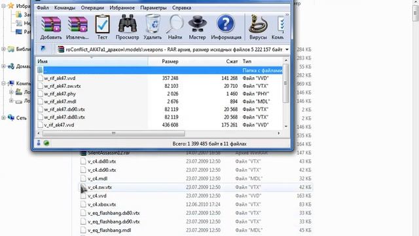Click the vertical scrollbar thumb in WinRAR
Viewport: 419px width, 236px height.
pyautogui.click(x=285, y=83)
